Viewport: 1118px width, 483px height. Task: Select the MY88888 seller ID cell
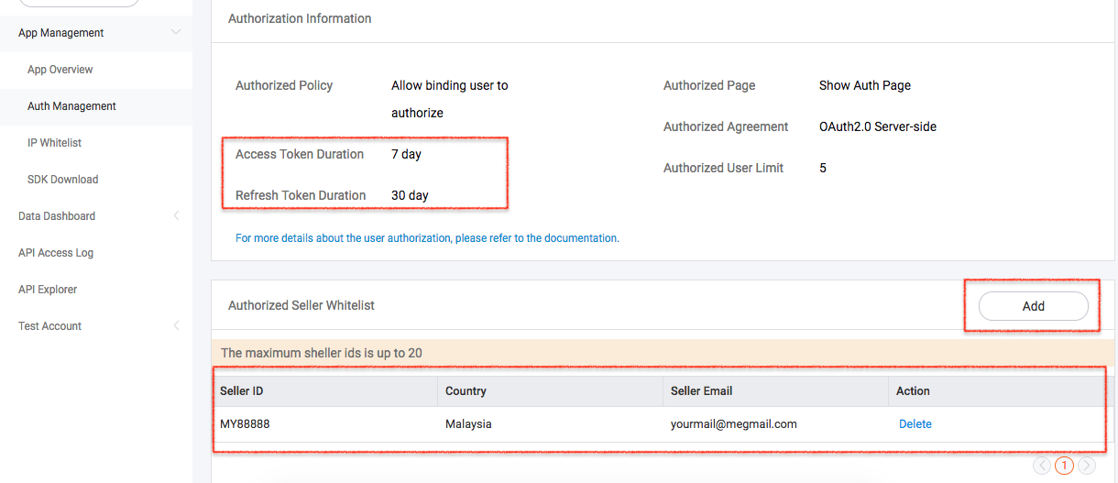pyautogui.click(x=245, y=424)
